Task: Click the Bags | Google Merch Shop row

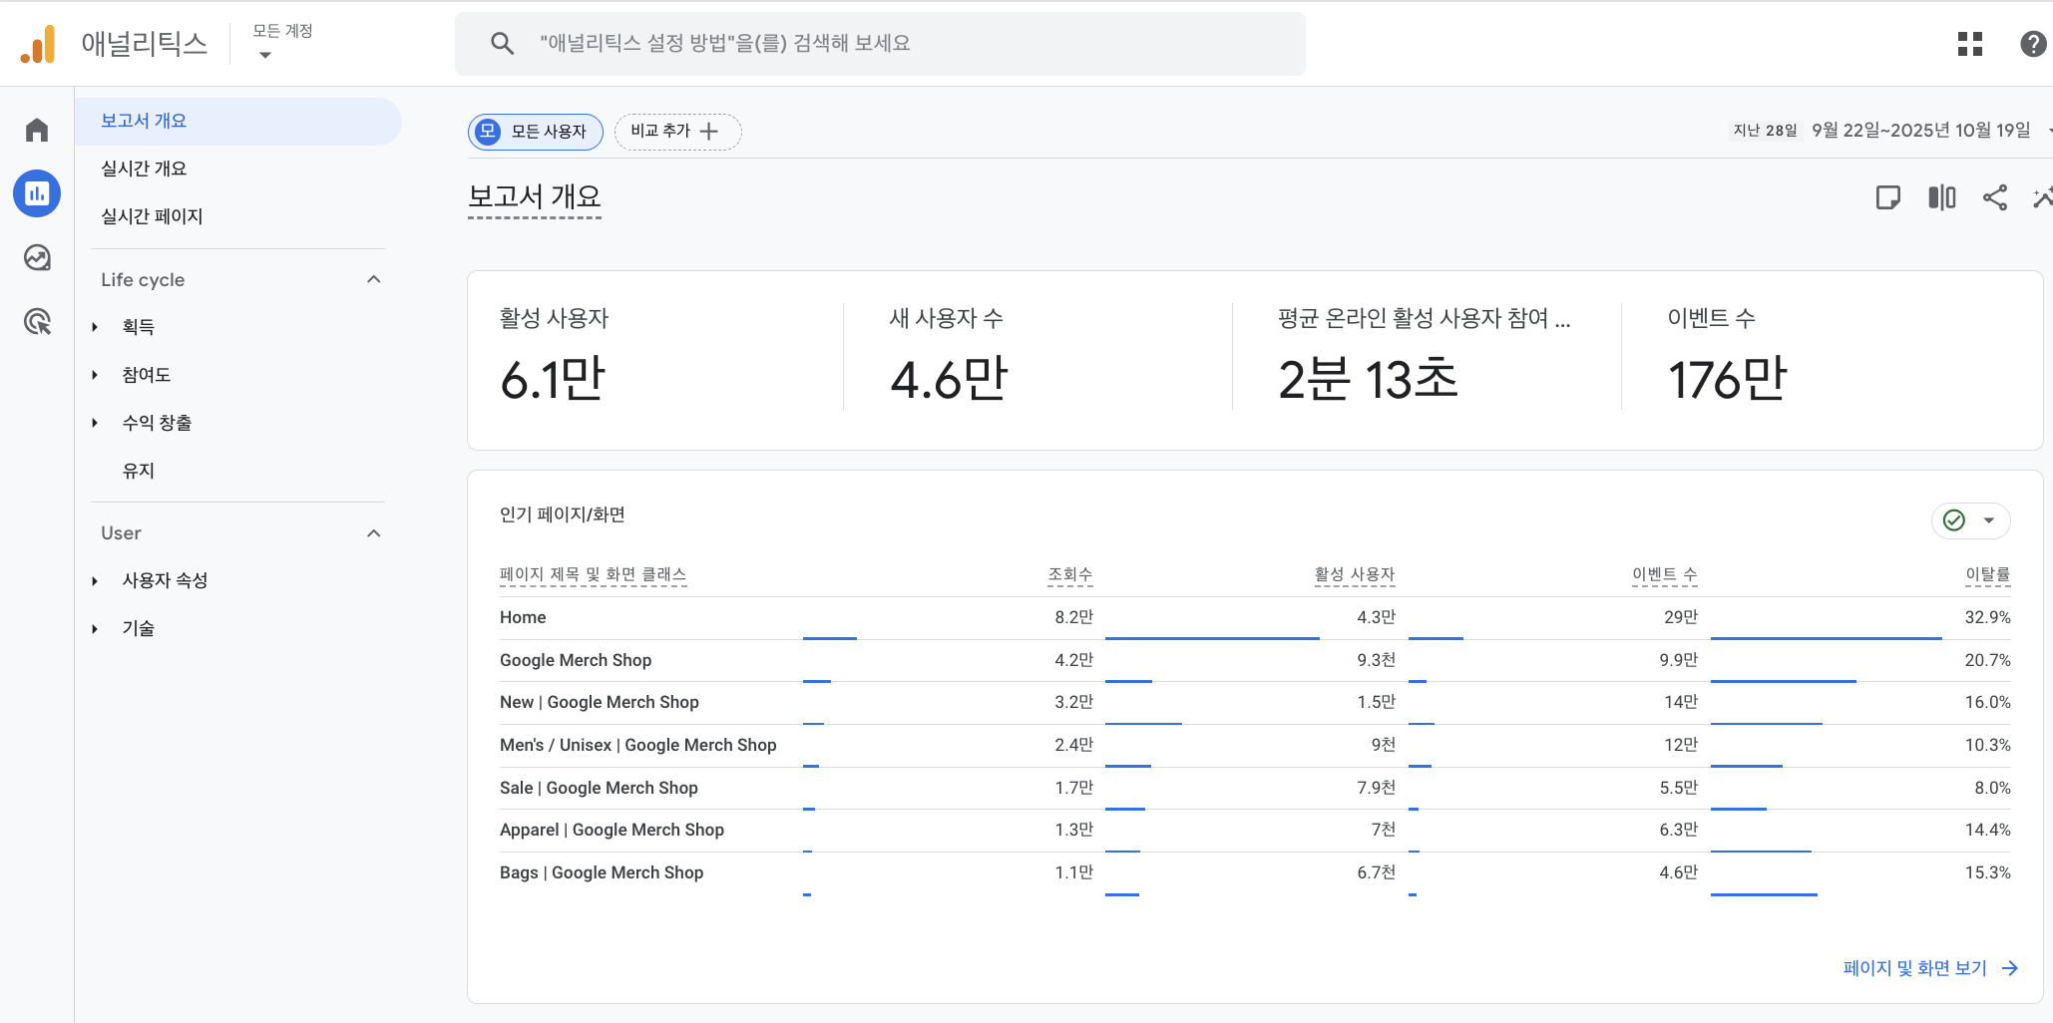Action: coord(1255,872)
